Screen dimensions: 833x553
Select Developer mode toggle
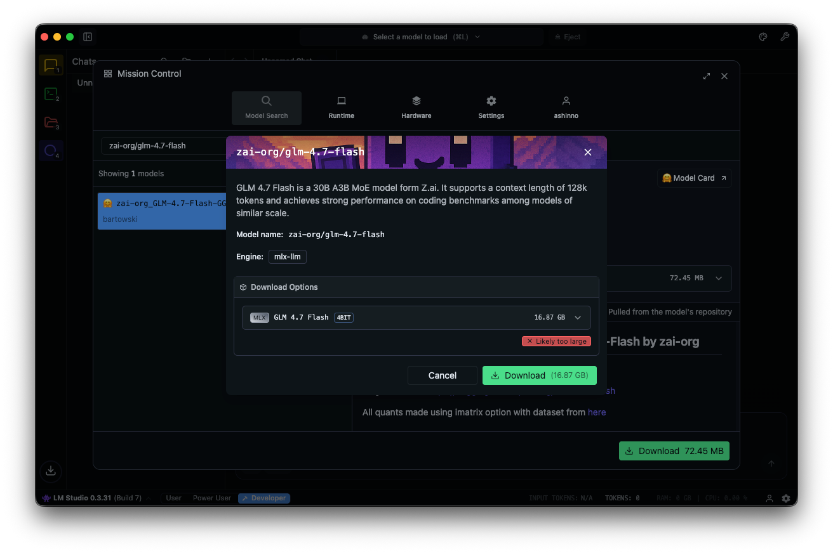tap(264, 498)
